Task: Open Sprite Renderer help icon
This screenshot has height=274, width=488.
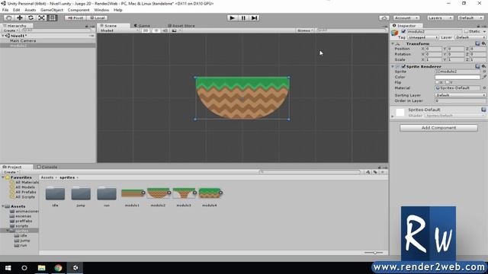Action: (477, 66)
